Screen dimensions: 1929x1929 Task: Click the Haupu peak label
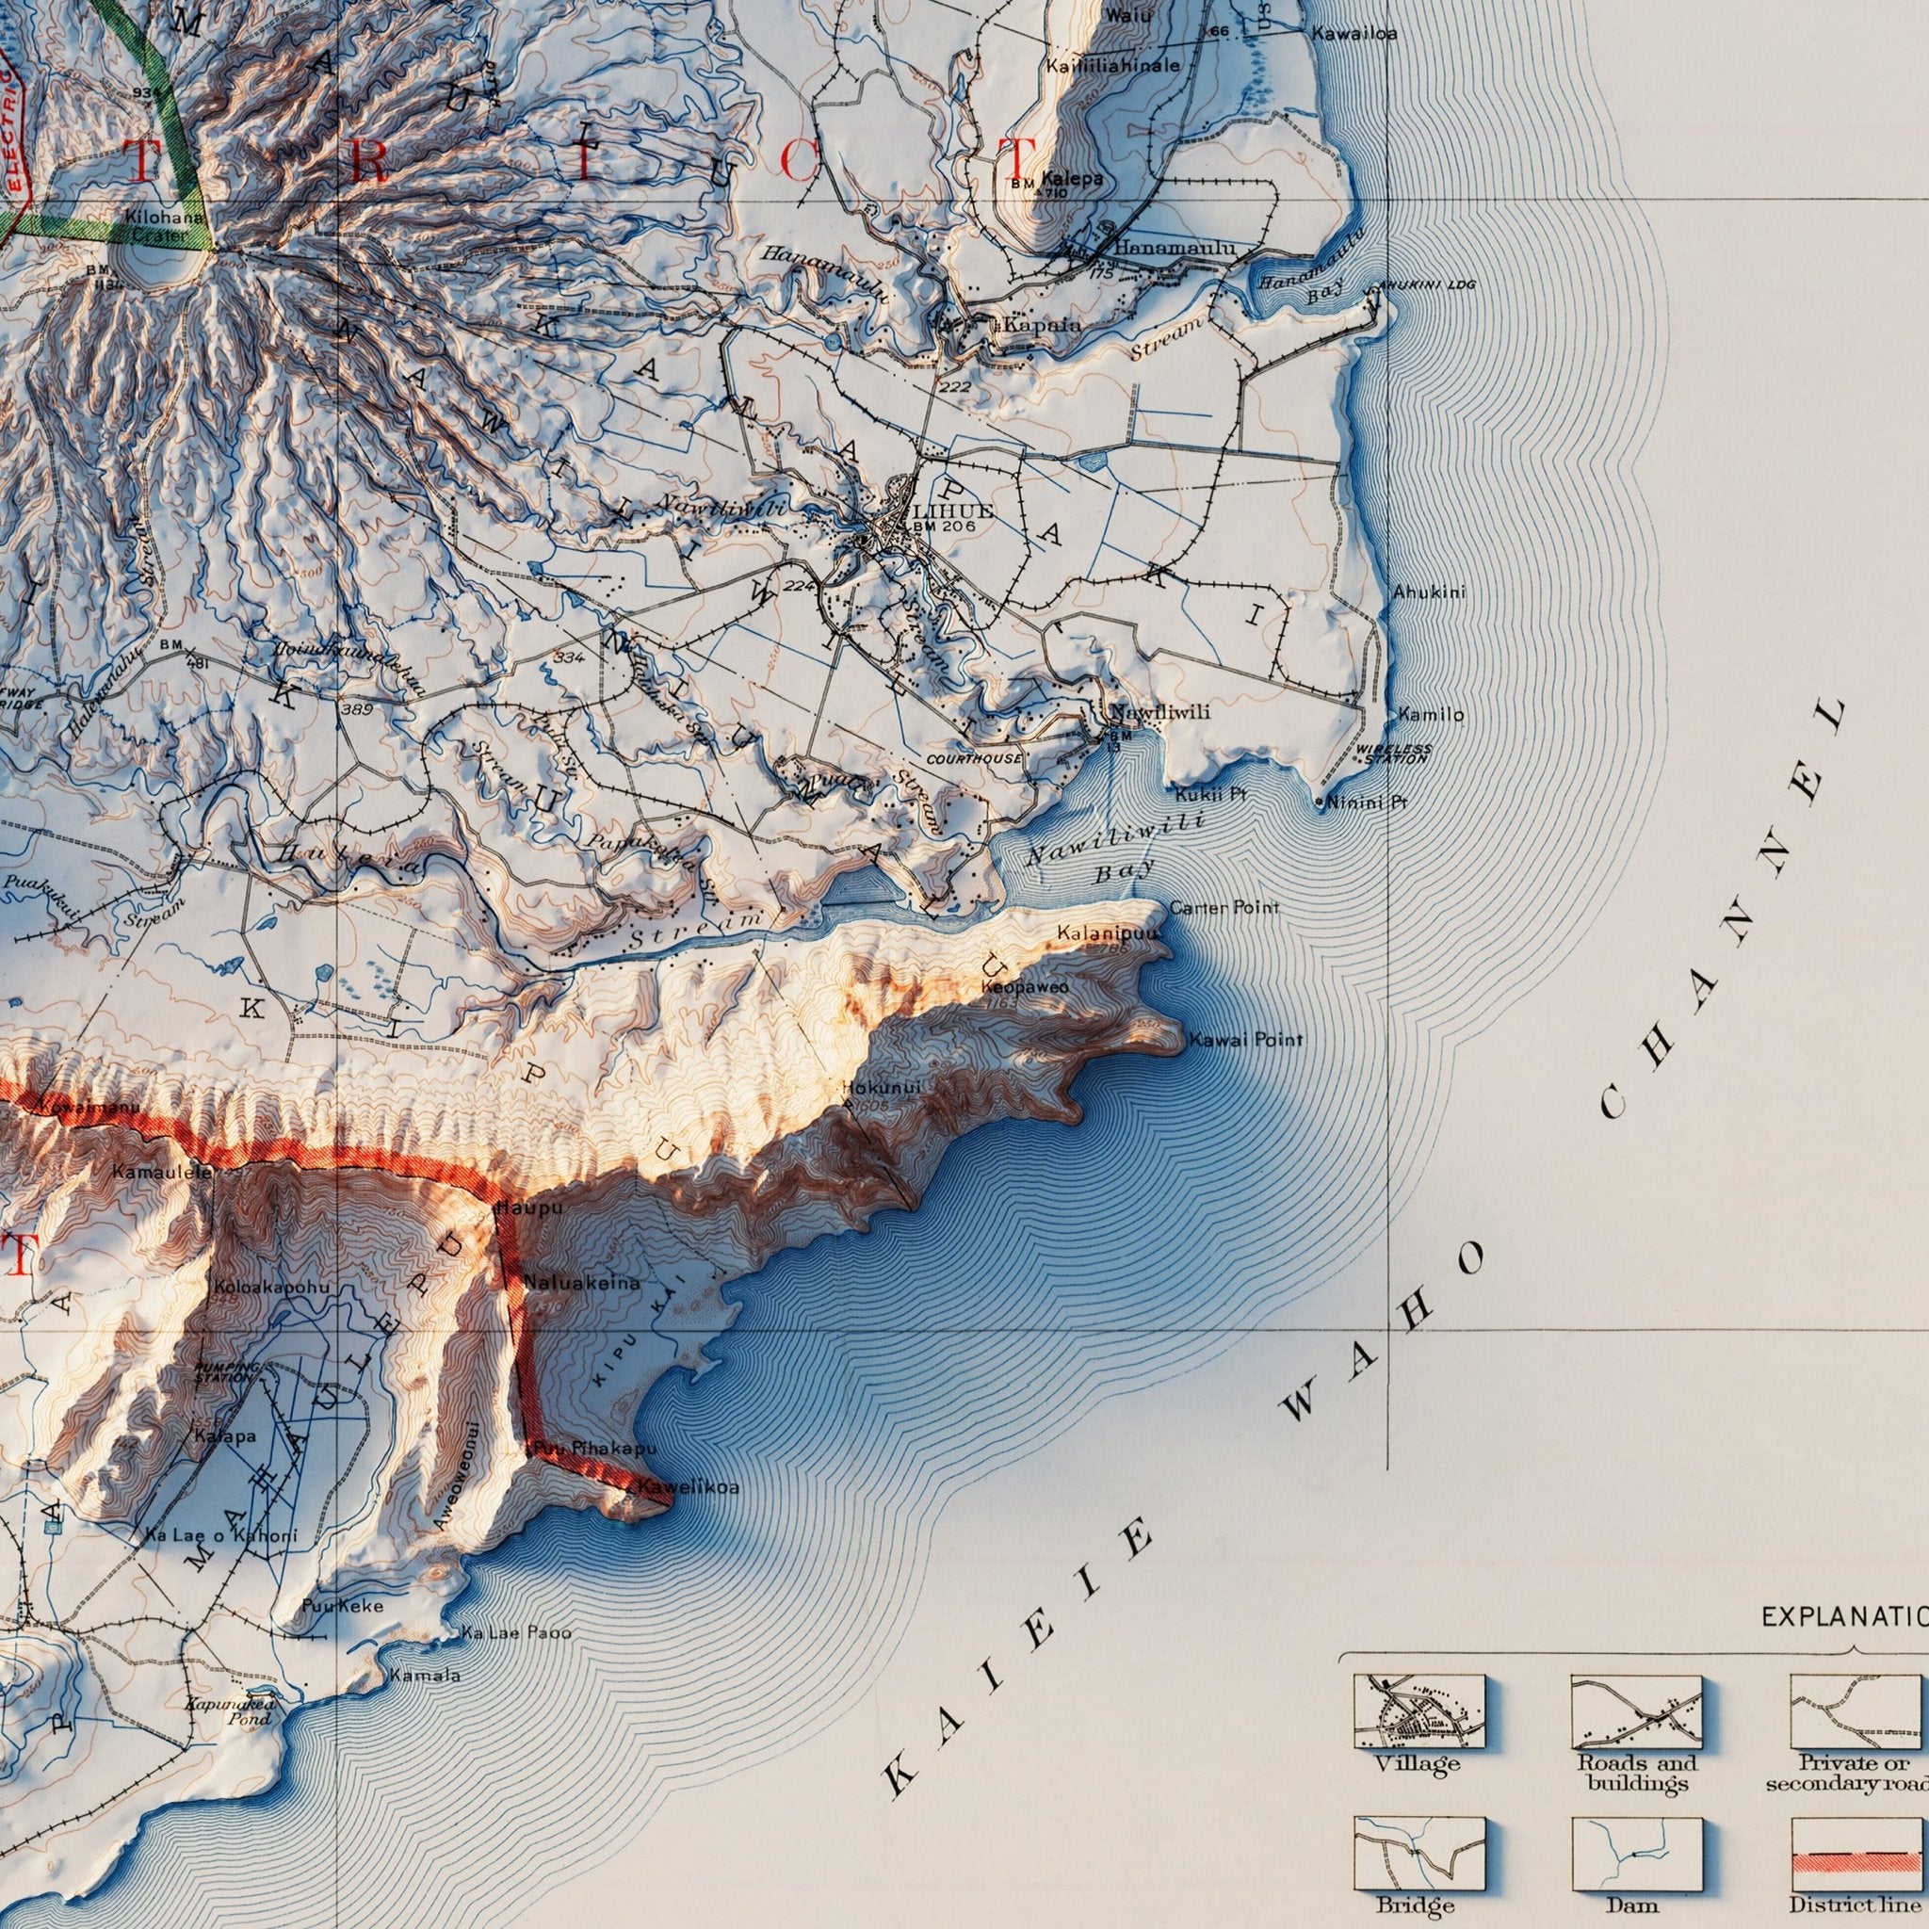[530, 1208]
